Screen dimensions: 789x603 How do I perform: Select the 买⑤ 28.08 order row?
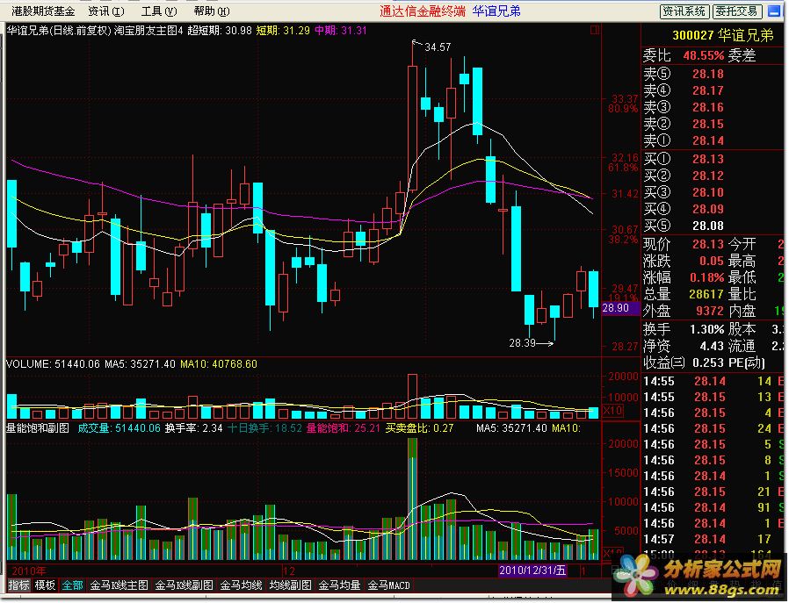714,225
